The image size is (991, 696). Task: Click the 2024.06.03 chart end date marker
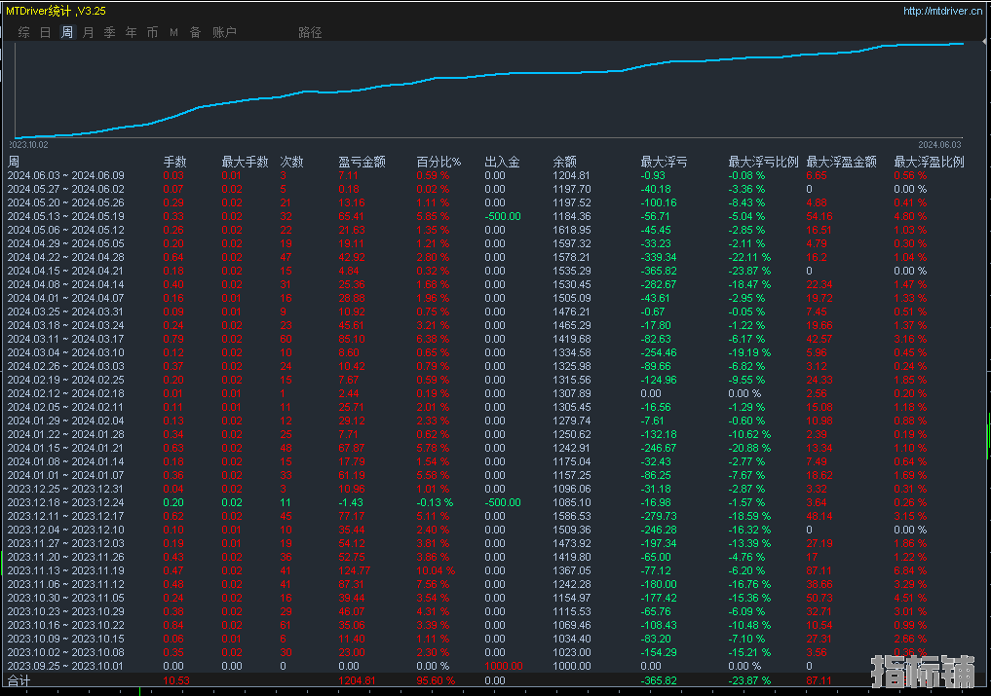(x=939, y=143)
